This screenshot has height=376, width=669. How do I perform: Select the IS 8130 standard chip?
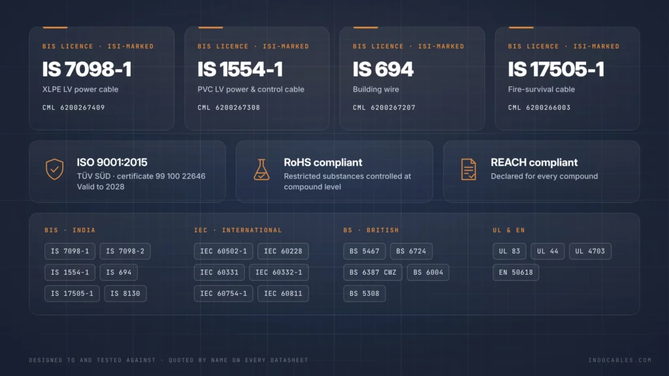click(x=125, y=293)
